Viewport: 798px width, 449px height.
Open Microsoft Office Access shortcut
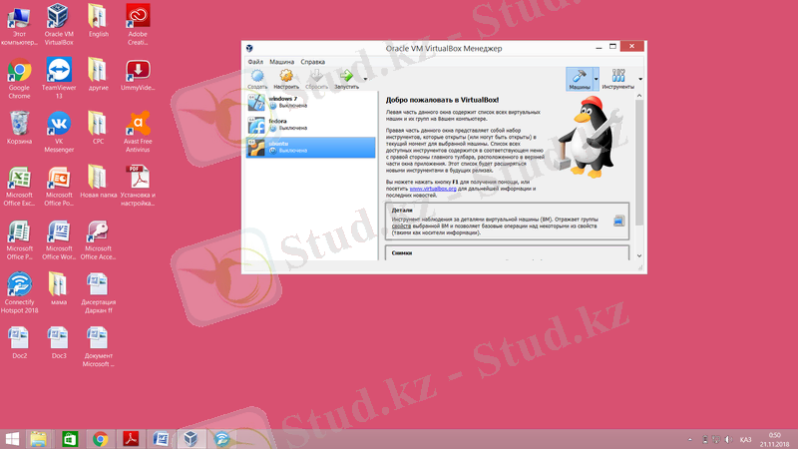(x=98, y=239)
